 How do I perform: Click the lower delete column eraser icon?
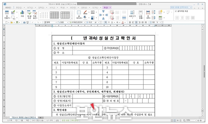tap(112, 18)
